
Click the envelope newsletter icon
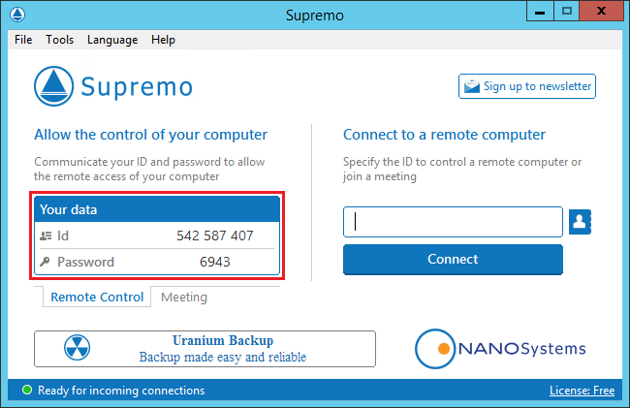(472, 86)
